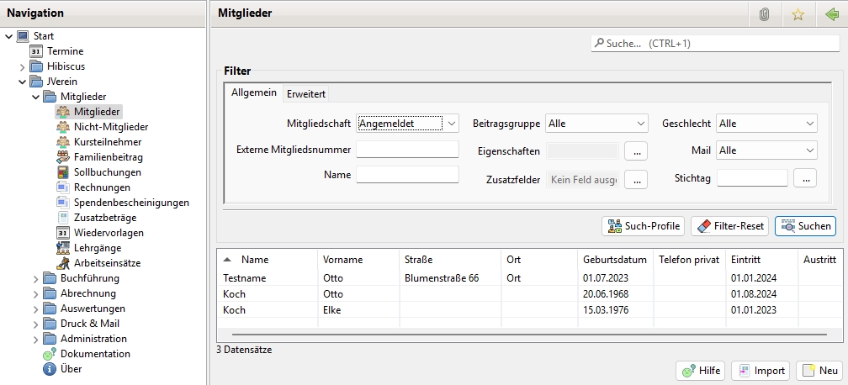The height and width of the screenshot is (385, 848).
Task: Sort table by the Geburtsdatum column
Action: [x=612, y=260]
